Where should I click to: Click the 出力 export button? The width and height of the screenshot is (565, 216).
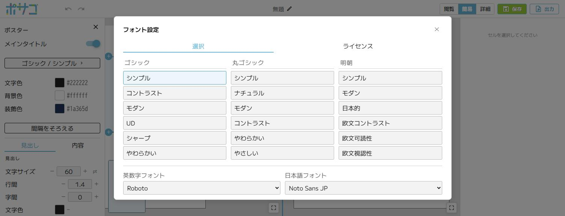point(544,9)
